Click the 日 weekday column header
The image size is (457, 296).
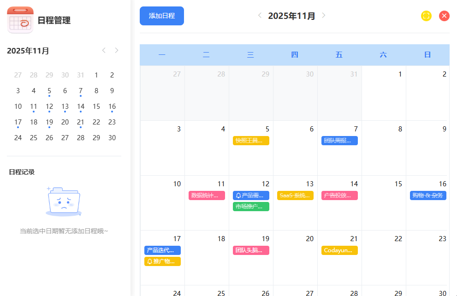pos(427,55)
